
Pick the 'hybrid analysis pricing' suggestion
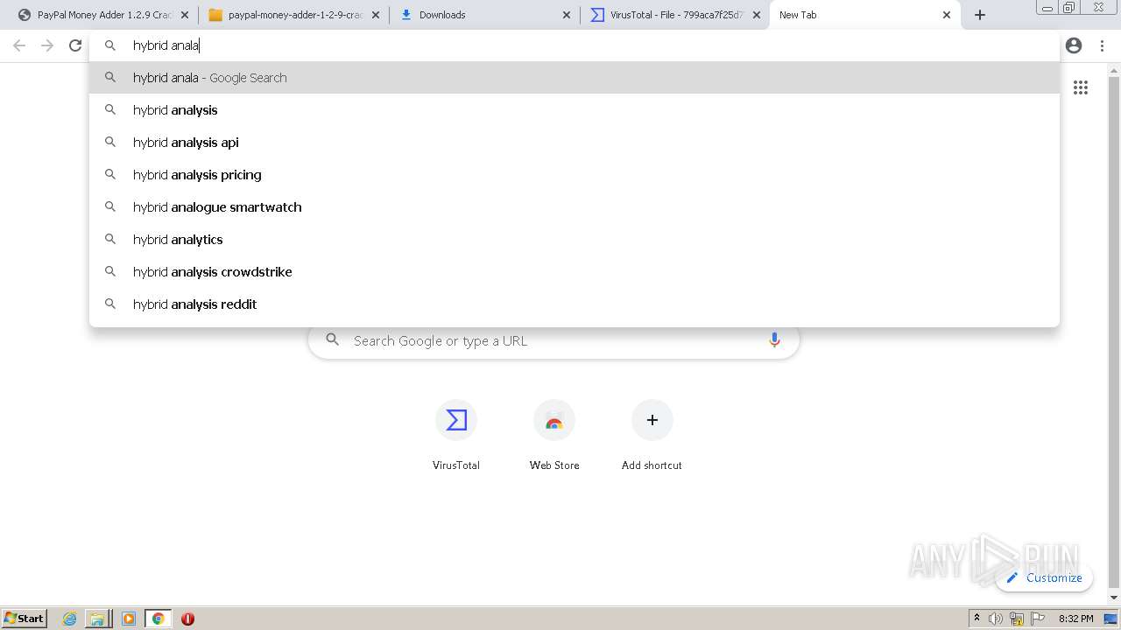coord(575,175)
